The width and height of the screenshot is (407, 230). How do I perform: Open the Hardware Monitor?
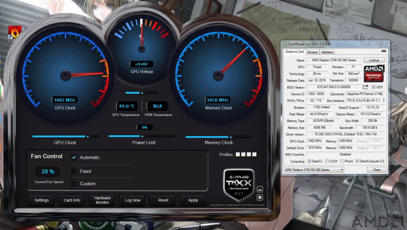(102, 200)
